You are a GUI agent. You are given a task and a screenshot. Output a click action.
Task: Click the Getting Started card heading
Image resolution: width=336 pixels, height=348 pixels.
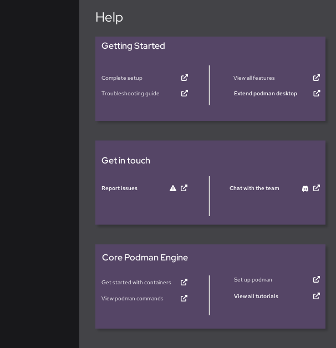click(x=133, y=46)
